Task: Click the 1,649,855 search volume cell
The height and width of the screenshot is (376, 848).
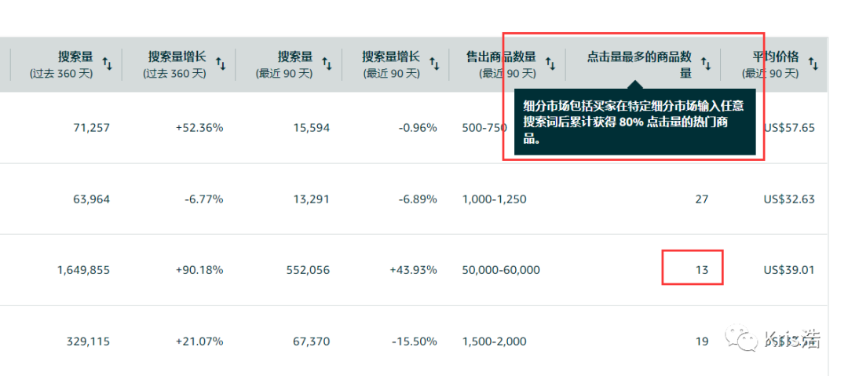Action: coord(83,270)
